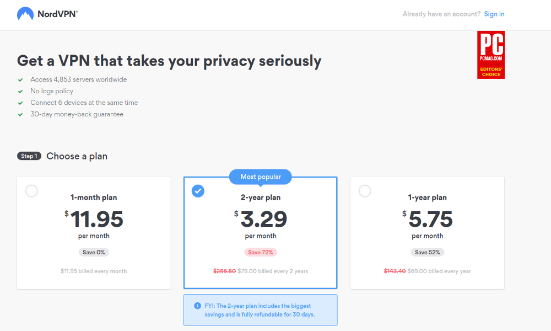
Task: Click the "No logs policy" feature text
Action: tap(52, 91)
